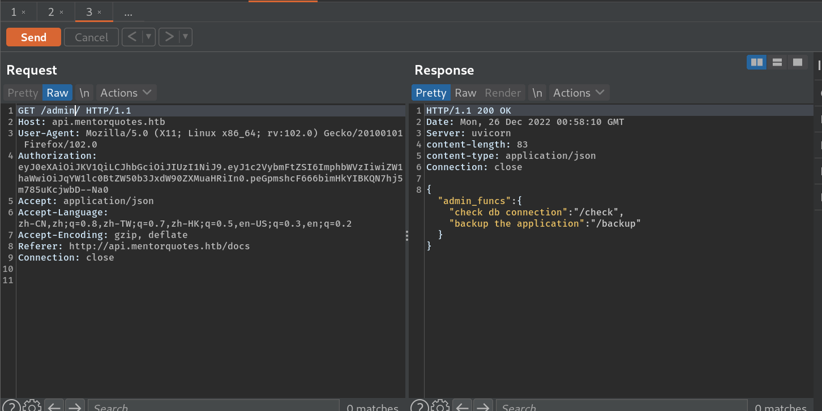Click the "Connection: close" line in Request
Viewport: 822px width, 411px height.
click(x=66, y=257)
